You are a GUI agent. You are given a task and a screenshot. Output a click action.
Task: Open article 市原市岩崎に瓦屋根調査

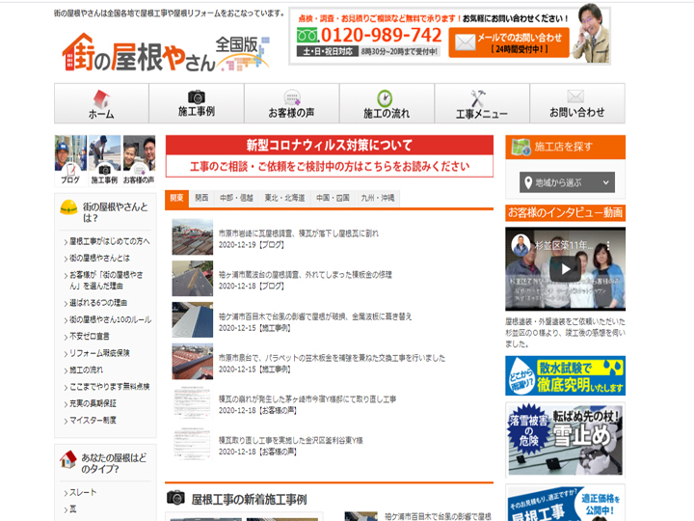299,233
